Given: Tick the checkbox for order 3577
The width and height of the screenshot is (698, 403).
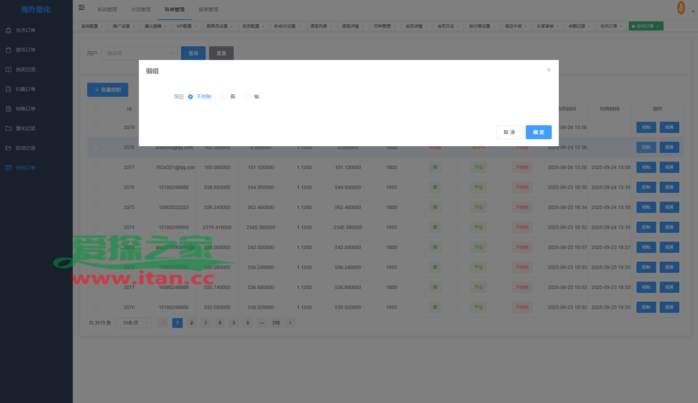Looking at the screenshot, I should [96, 167].
